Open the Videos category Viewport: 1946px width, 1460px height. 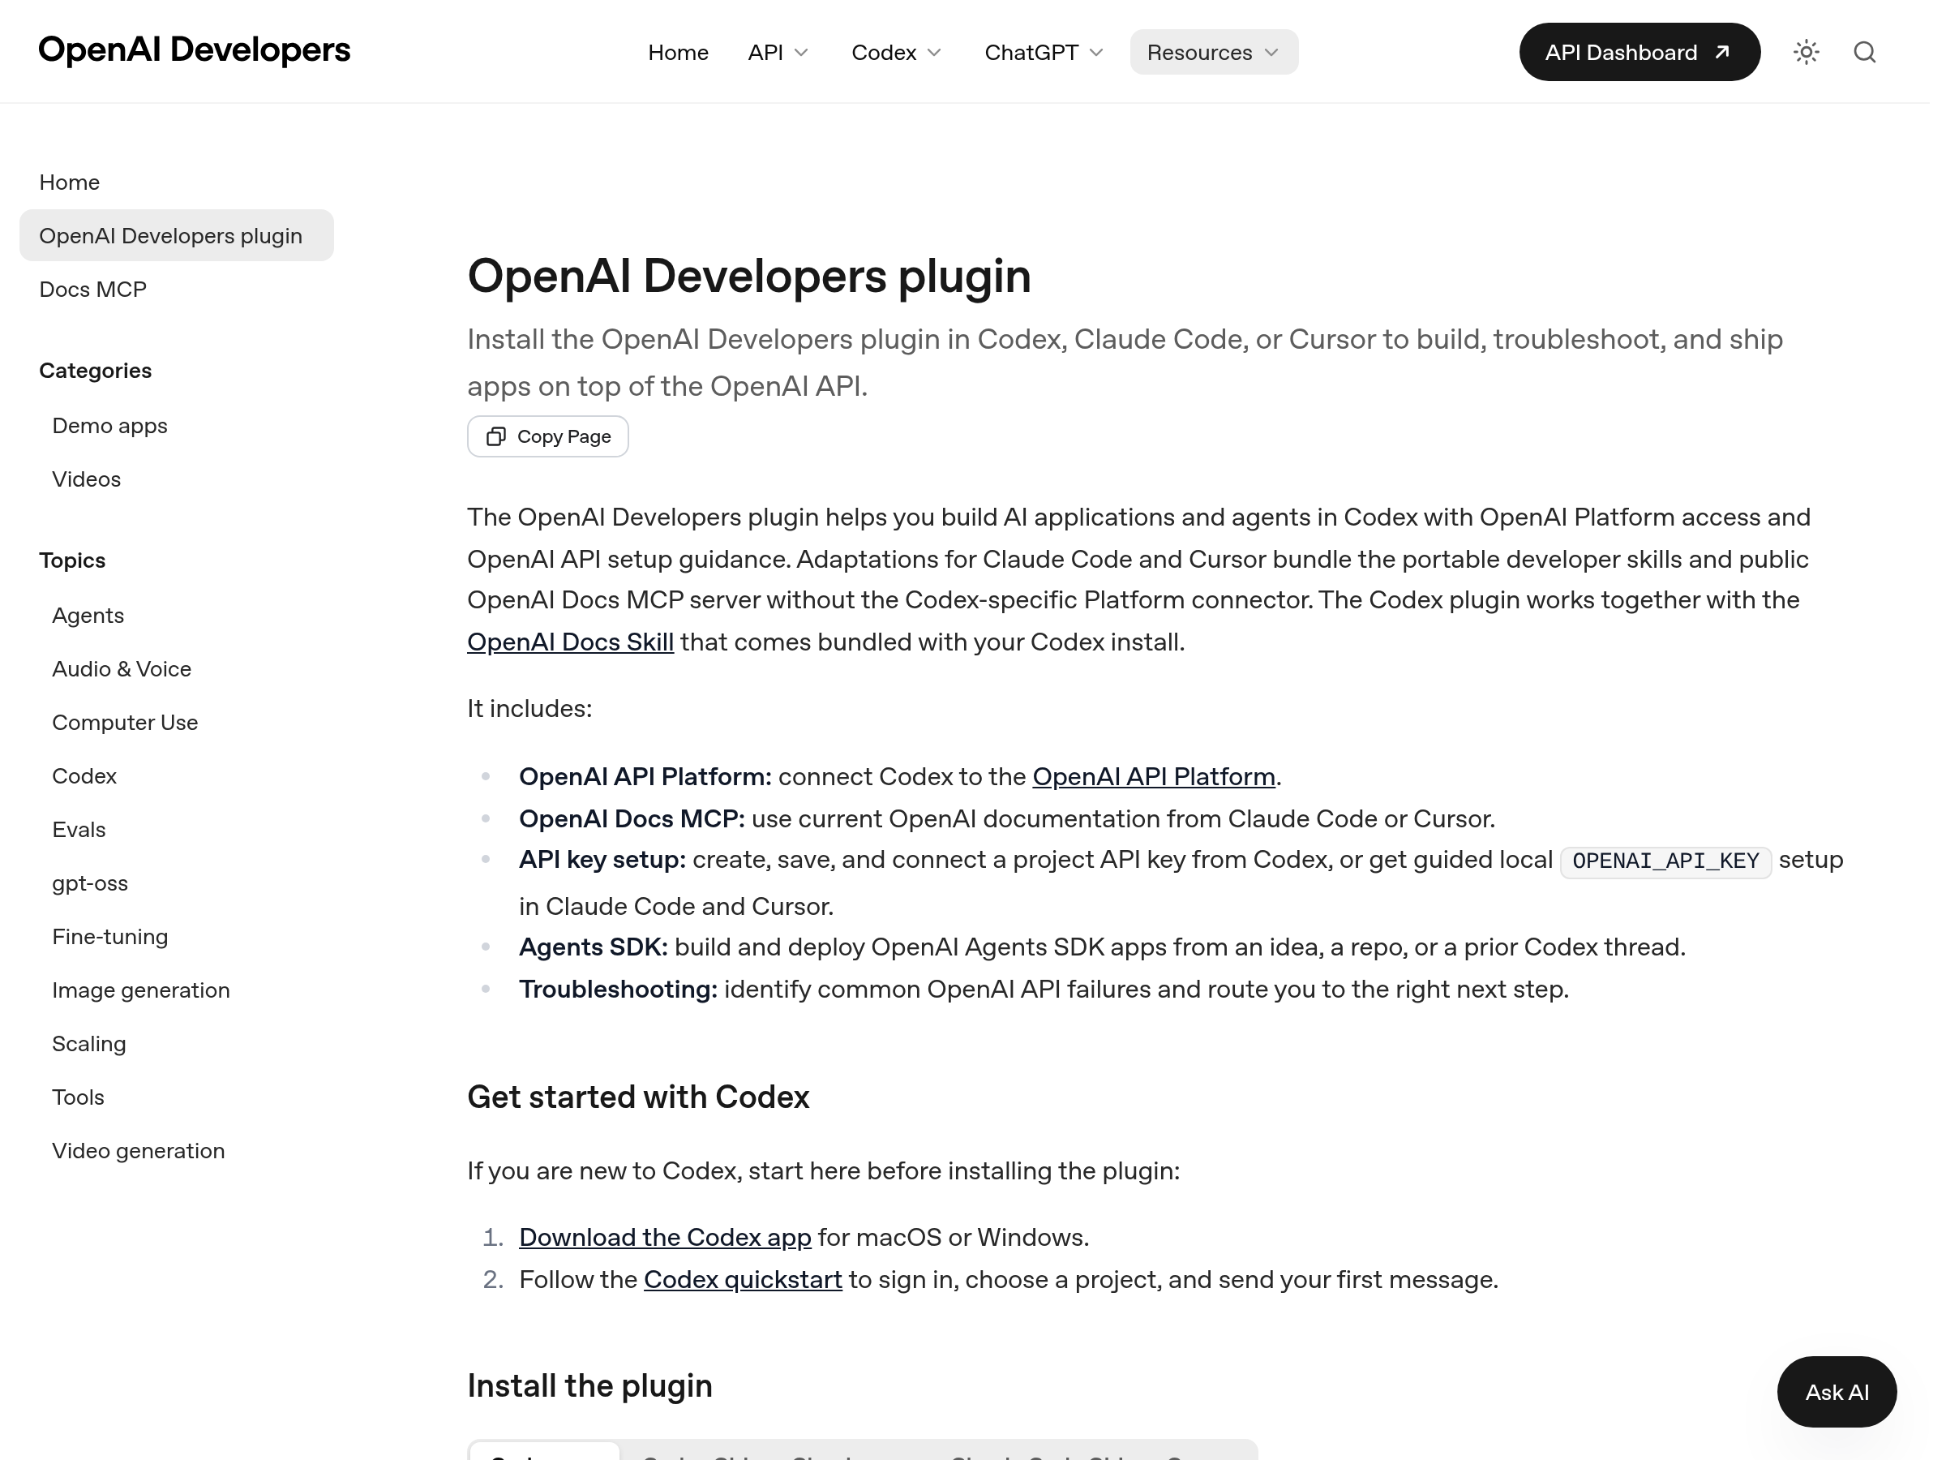pyautogui.click(x=86, y=479)
